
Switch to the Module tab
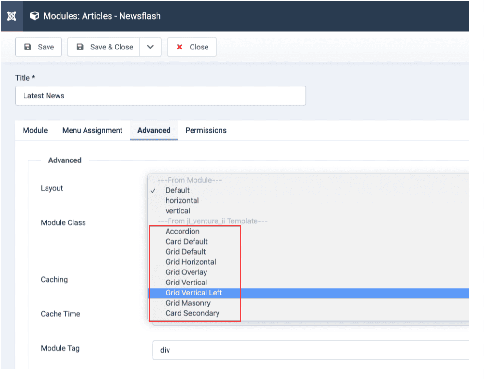[x=36, y=130]
